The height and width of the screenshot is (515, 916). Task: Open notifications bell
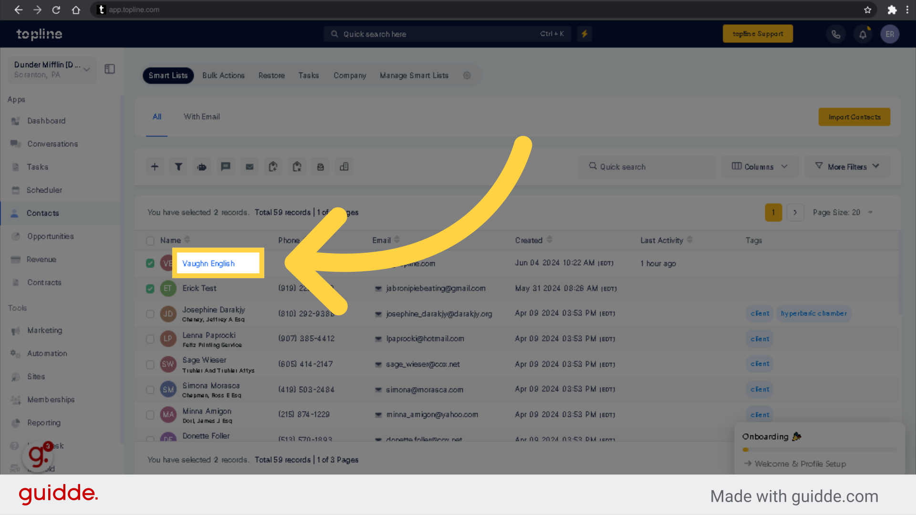863,34
